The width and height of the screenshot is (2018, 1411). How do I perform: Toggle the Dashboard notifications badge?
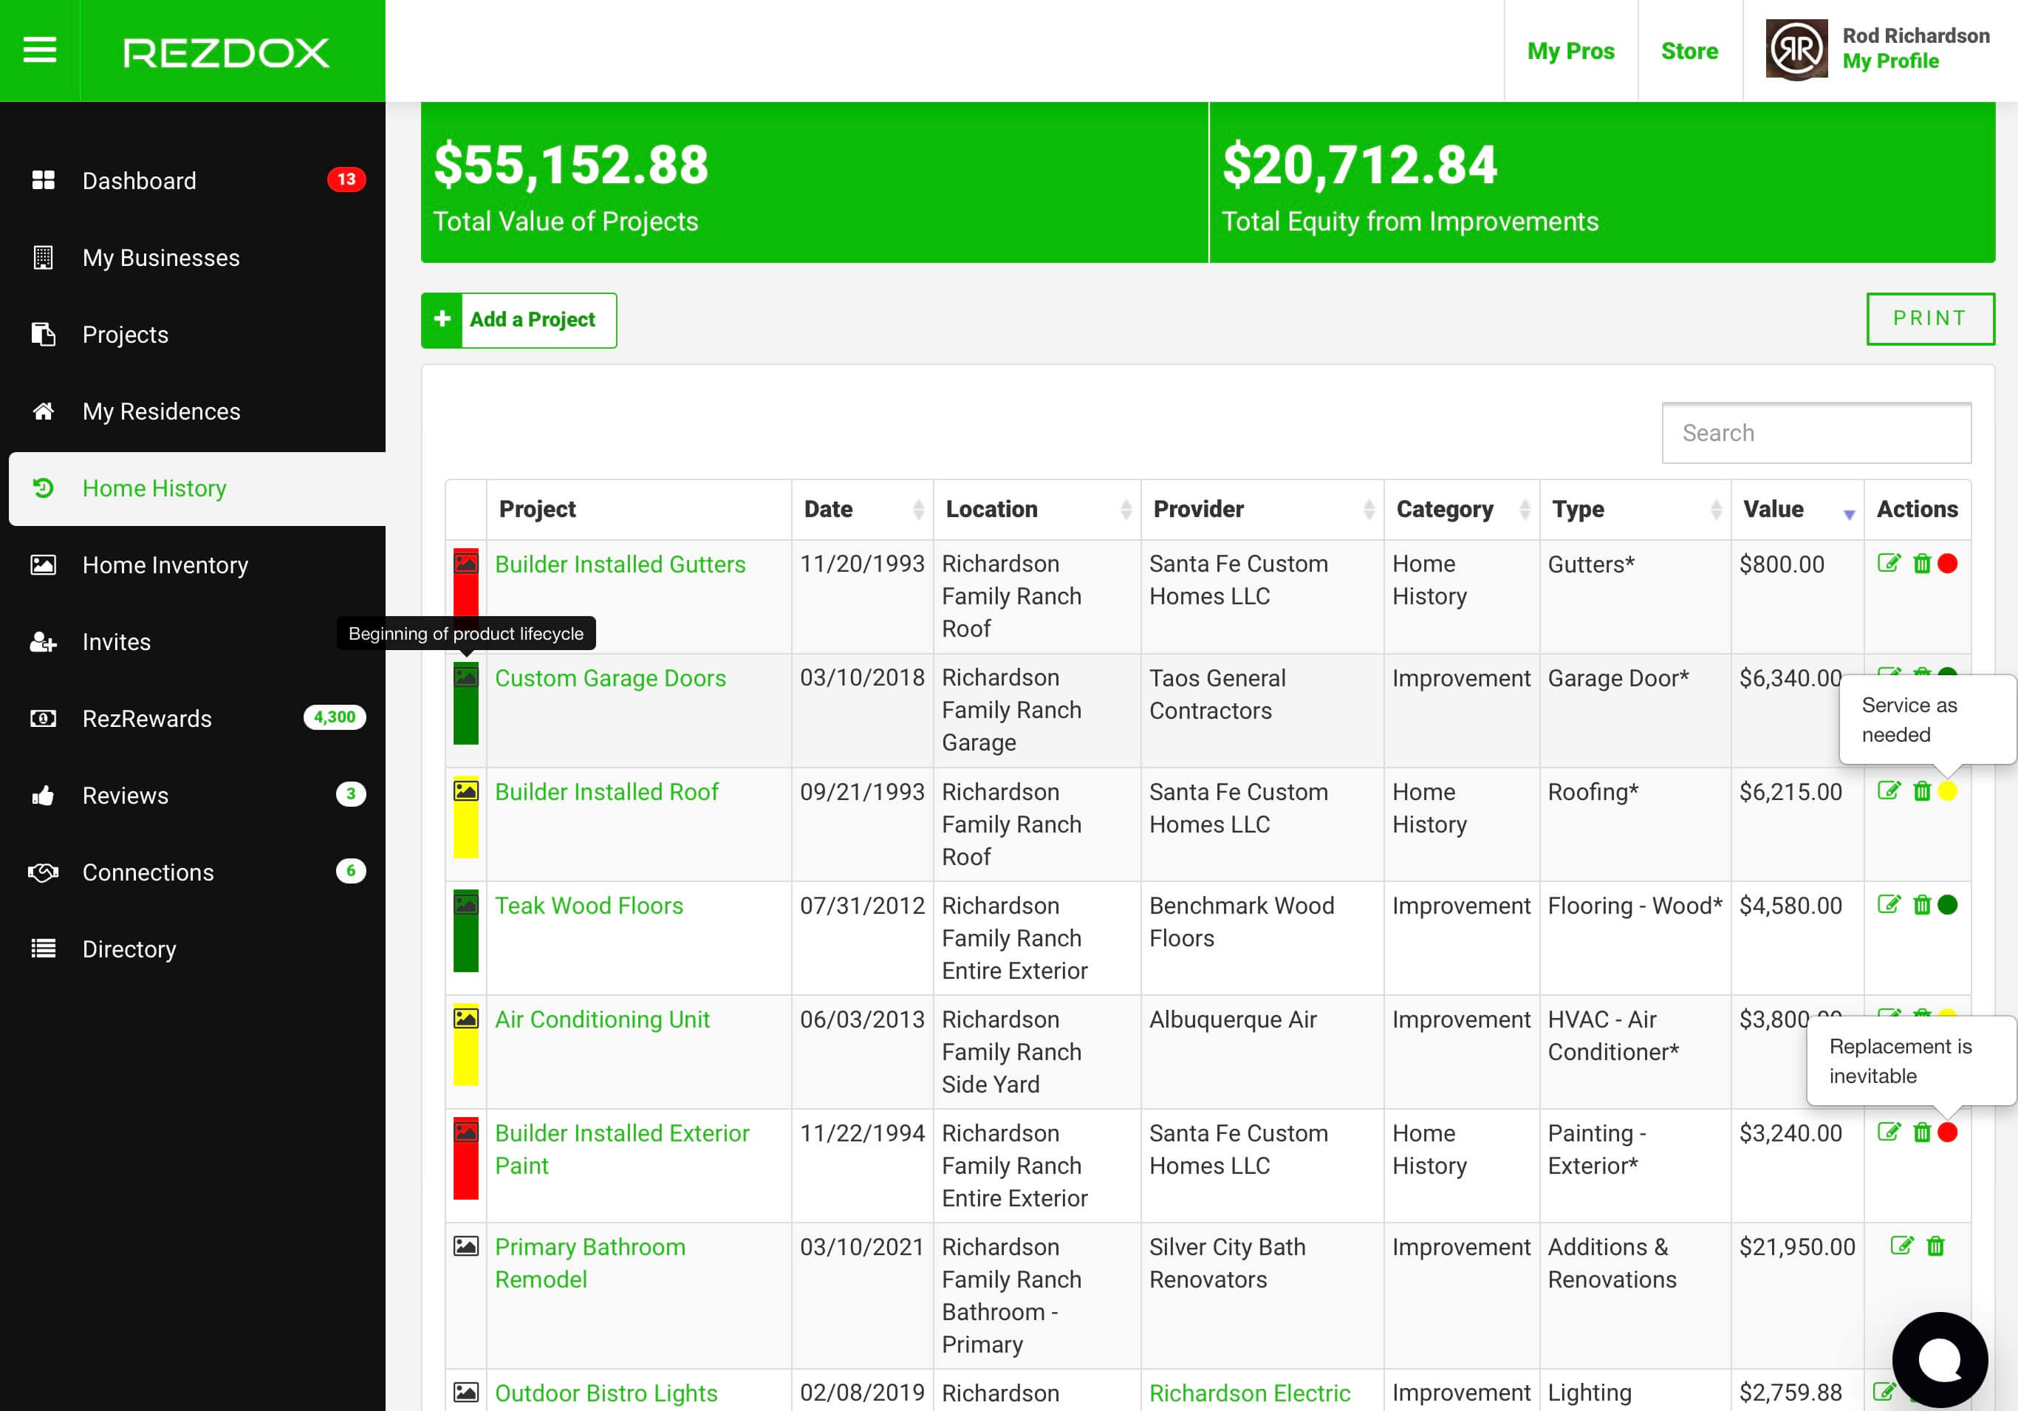tap(342, 181)
